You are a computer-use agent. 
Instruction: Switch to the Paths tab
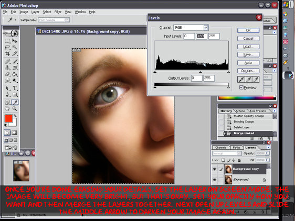pyautogui.click(x=236, y=148)
